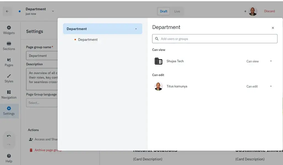
Task: Open the Sections panel
Action: coord(9,46)
